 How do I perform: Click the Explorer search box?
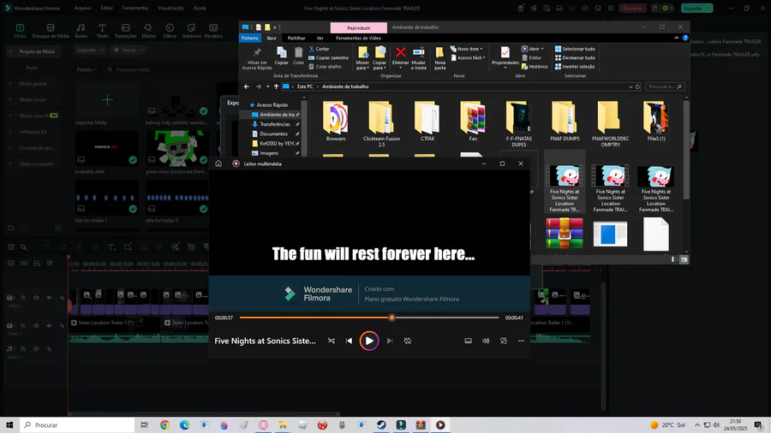pyautogui.click(x=665, y=86)
